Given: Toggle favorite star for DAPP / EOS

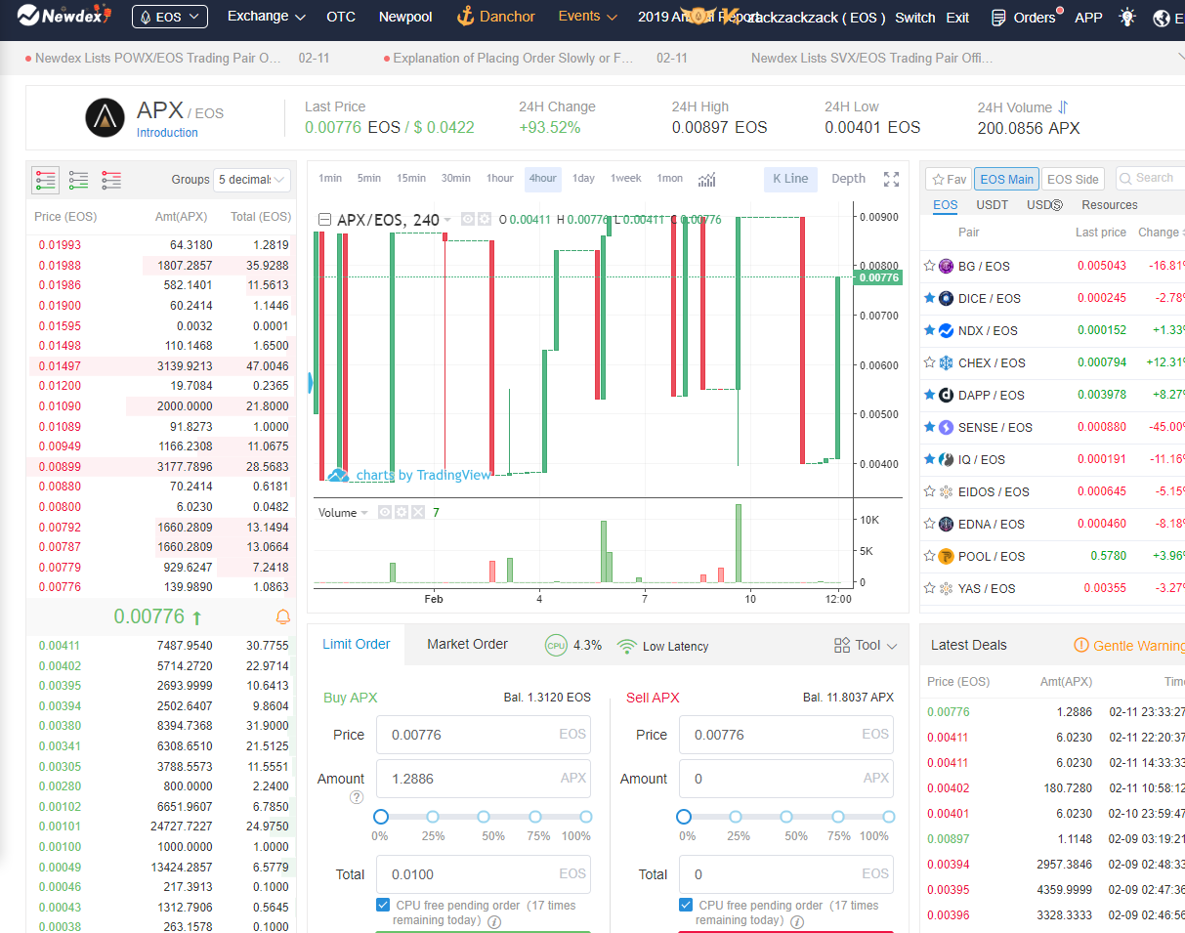Looking at the screenshot, I should pos(930,395).
